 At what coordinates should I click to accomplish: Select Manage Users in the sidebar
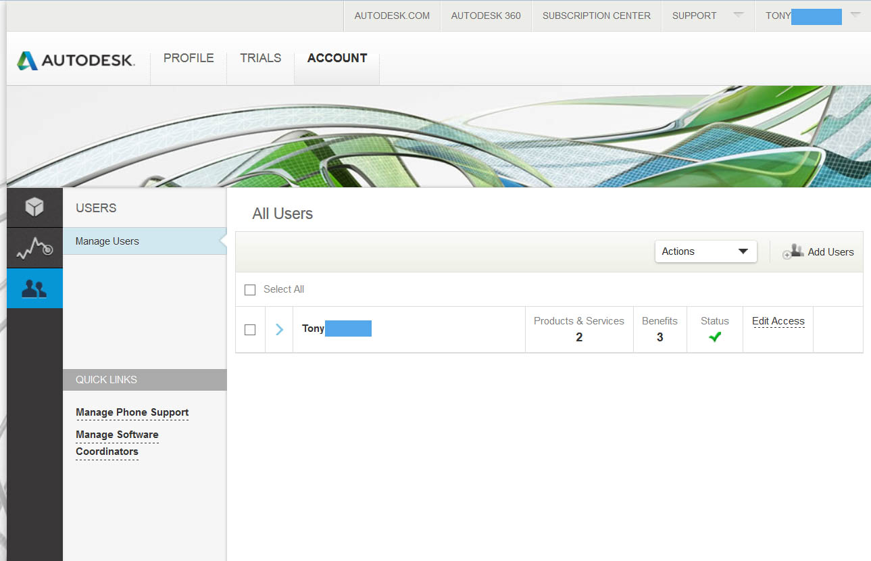coord(145,241)
